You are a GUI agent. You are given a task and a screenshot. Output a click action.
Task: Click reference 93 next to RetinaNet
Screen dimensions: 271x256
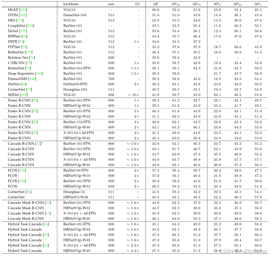pos(28,68)
